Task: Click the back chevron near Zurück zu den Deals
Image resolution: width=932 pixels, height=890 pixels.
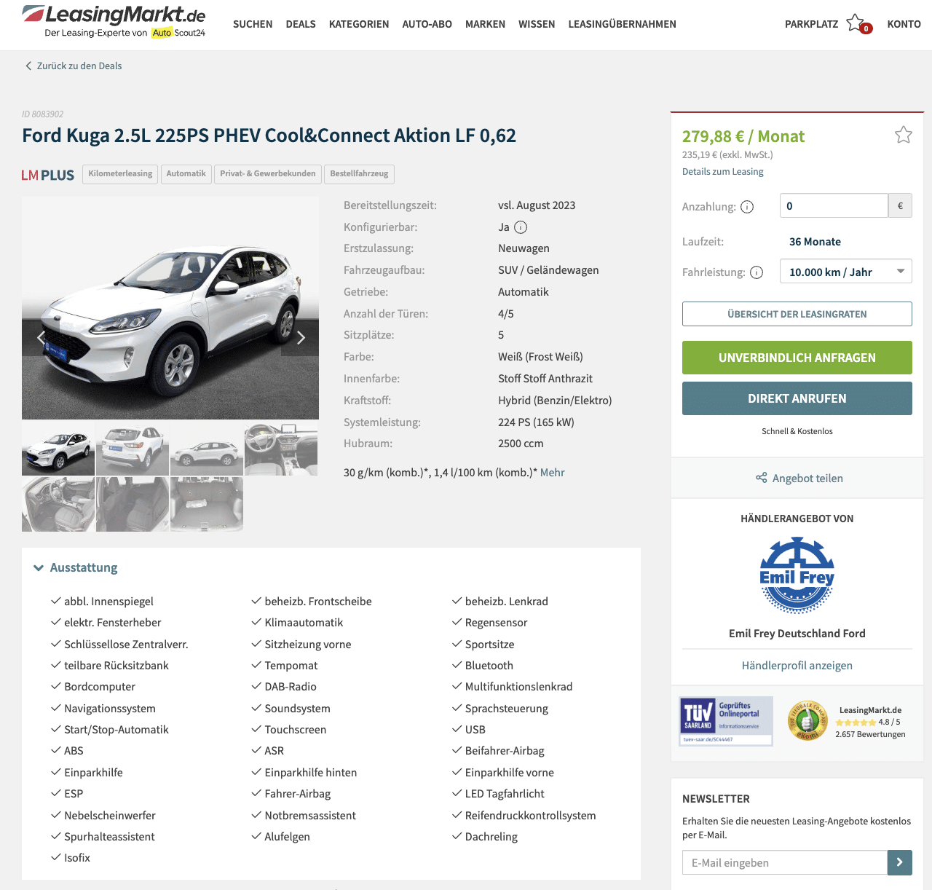Action: pyautogui.click(x=28, y=66)
